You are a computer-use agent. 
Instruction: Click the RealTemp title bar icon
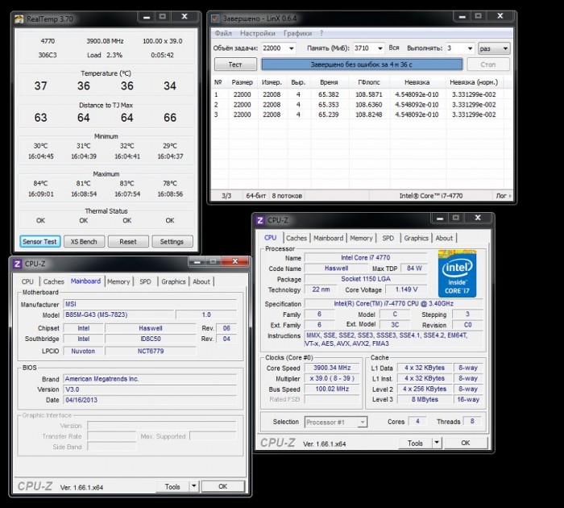point(19,19)
